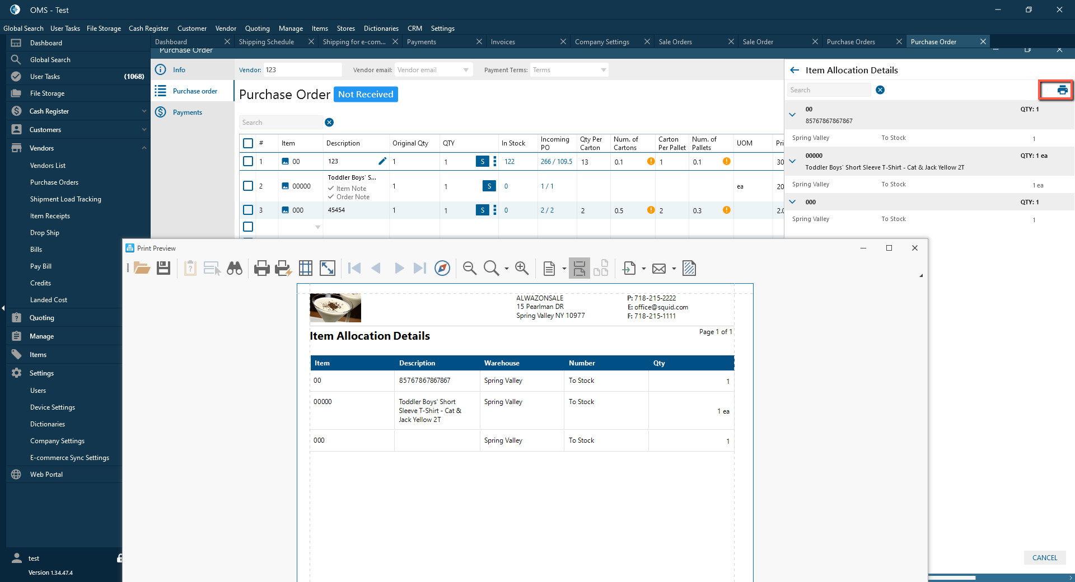Image resolution: width=1075 pixels, height=582 pixels.
Task: Toggle the select-all checkbox in table header
Action: [248, 143]
